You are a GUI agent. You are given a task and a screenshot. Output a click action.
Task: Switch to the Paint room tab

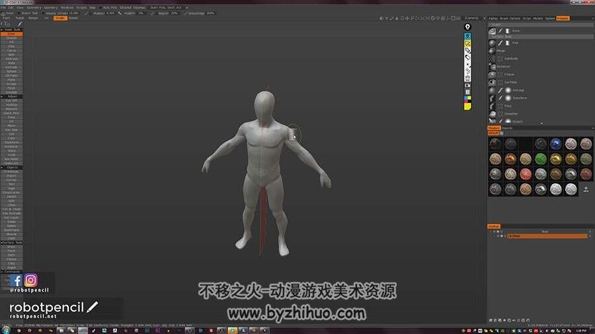7,18
